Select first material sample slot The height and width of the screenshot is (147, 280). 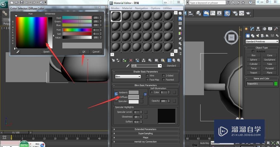(116, 16)
